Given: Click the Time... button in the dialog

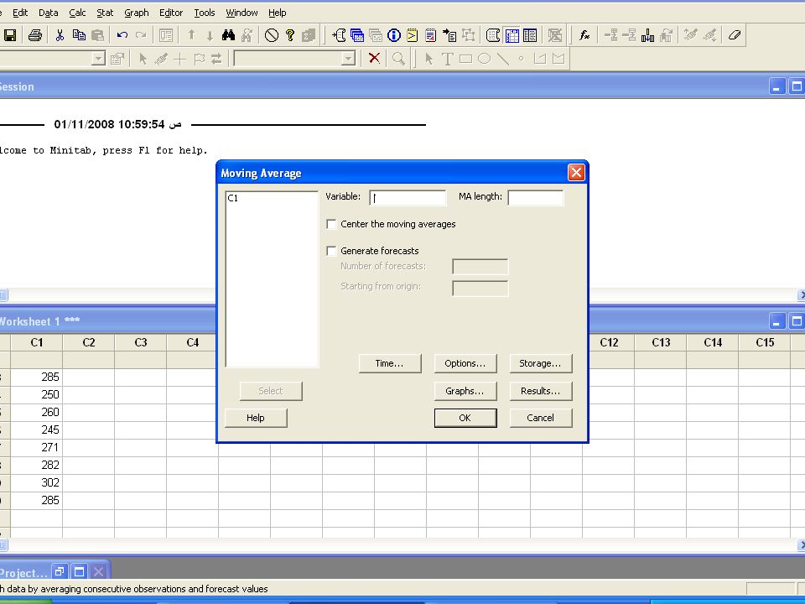Looking at the screenshot, I should (390, 363).
